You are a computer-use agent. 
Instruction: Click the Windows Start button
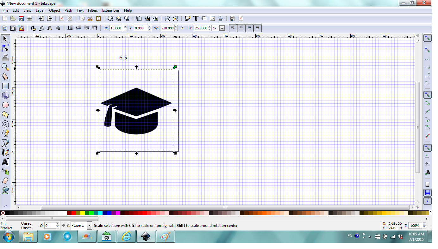(8, 236)
